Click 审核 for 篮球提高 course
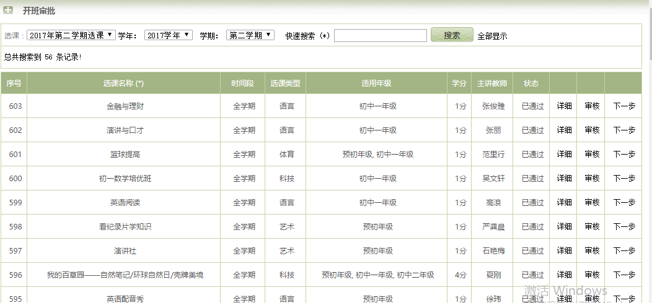This screenshot has height=303, width=652. (591, 155)
